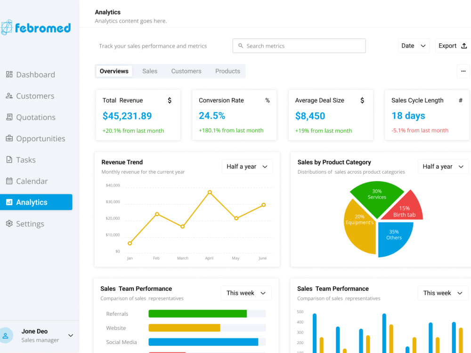
Task: Open the Date dropdown
Action: pos(414,46)
